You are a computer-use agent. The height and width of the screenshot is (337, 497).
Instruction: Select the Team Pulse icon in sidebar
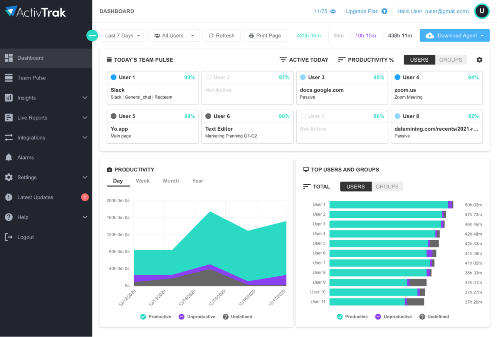(8, 78)
